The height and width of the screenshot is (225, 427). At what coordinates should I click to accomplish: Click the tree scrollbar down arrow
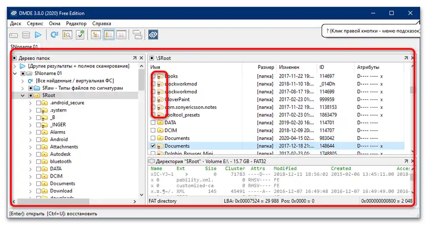(x=141, y=195)
